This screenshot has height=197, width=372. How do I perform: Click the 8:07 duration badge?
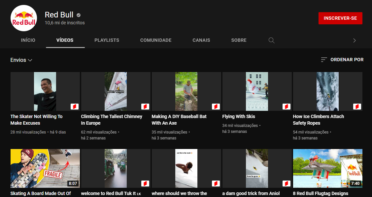pyautogui.click(x=73, y=183)
